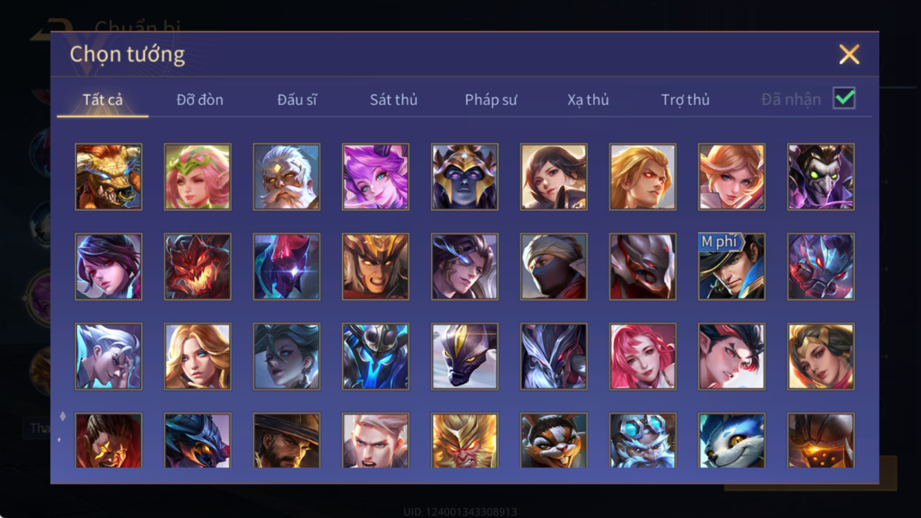
Task: Open the Sát thủ tab
Action: pos(393,100)
